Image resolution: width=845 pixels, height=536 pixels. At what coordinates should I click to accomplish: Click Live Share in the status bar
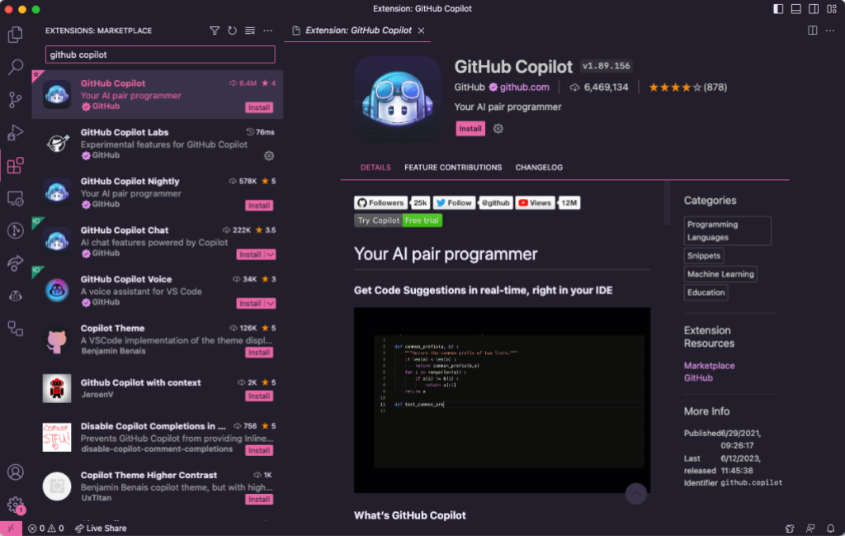(x=101, y=529)
